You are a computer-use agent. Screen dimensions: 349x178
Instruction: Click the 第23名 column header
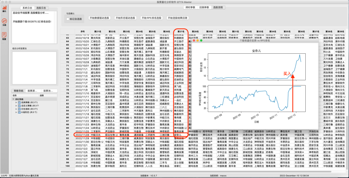[x=126, y=32]
